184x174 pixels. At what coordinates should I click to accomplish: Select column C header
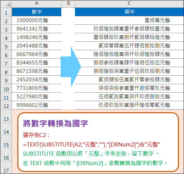[x=129, y=4]
